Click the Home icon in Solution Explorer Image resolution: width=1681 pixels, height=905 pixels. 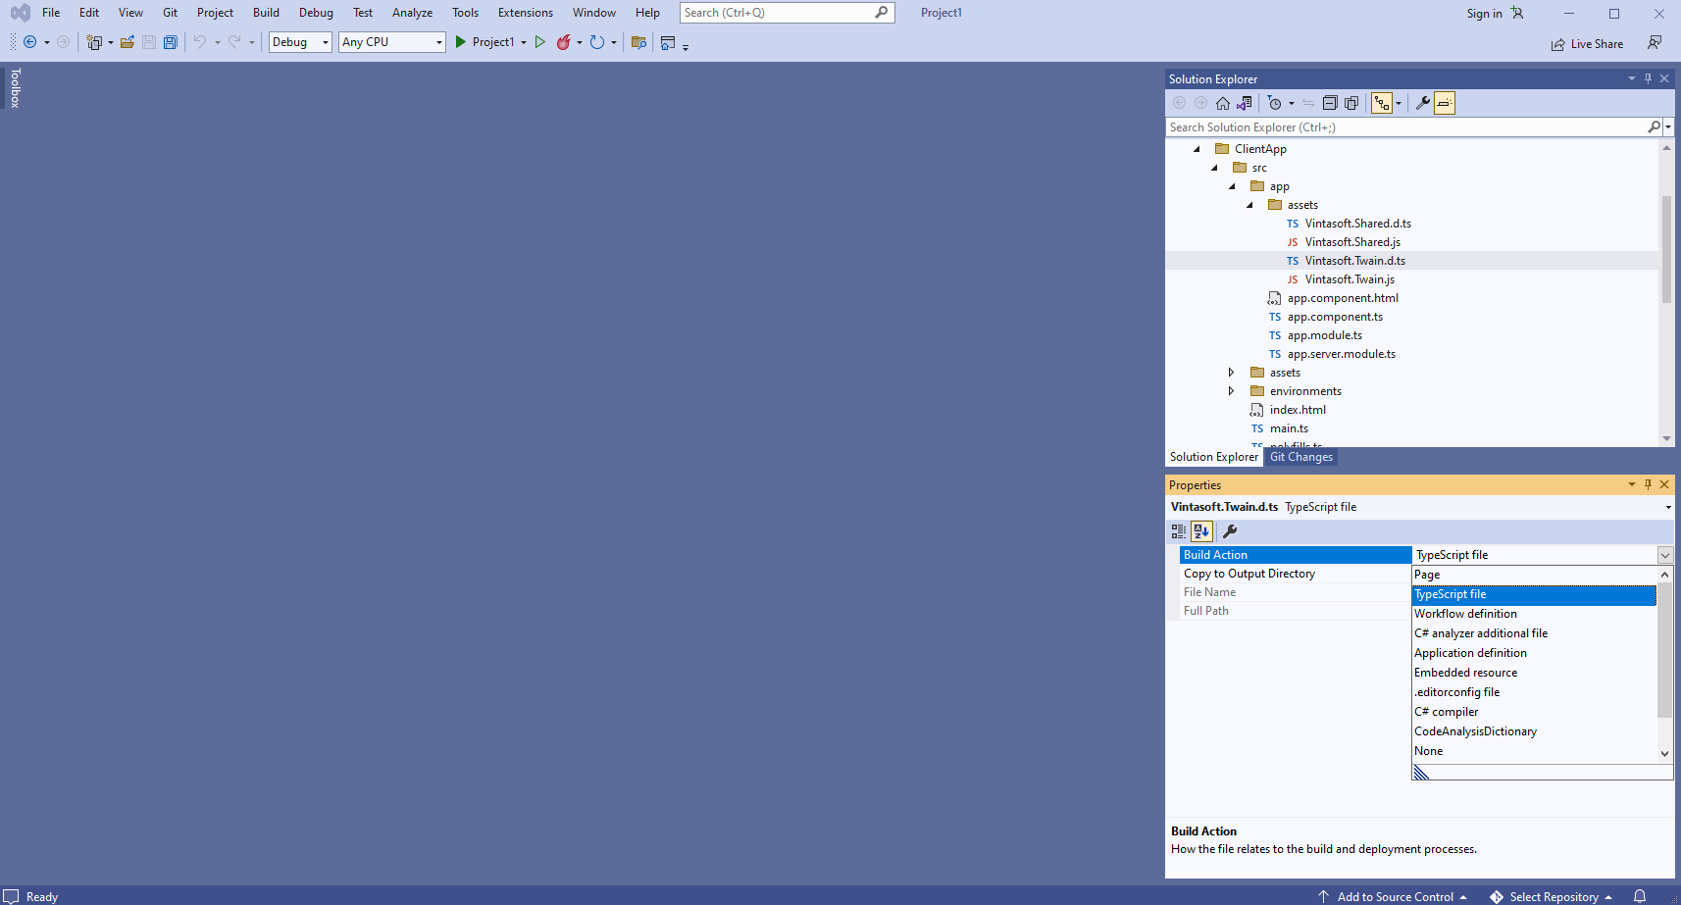[x=1222, y=103]
